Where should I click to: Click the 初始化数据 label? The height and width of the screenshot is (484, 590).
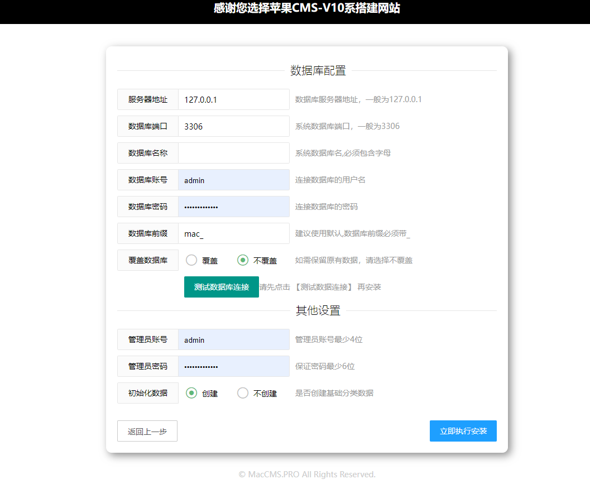147,393
